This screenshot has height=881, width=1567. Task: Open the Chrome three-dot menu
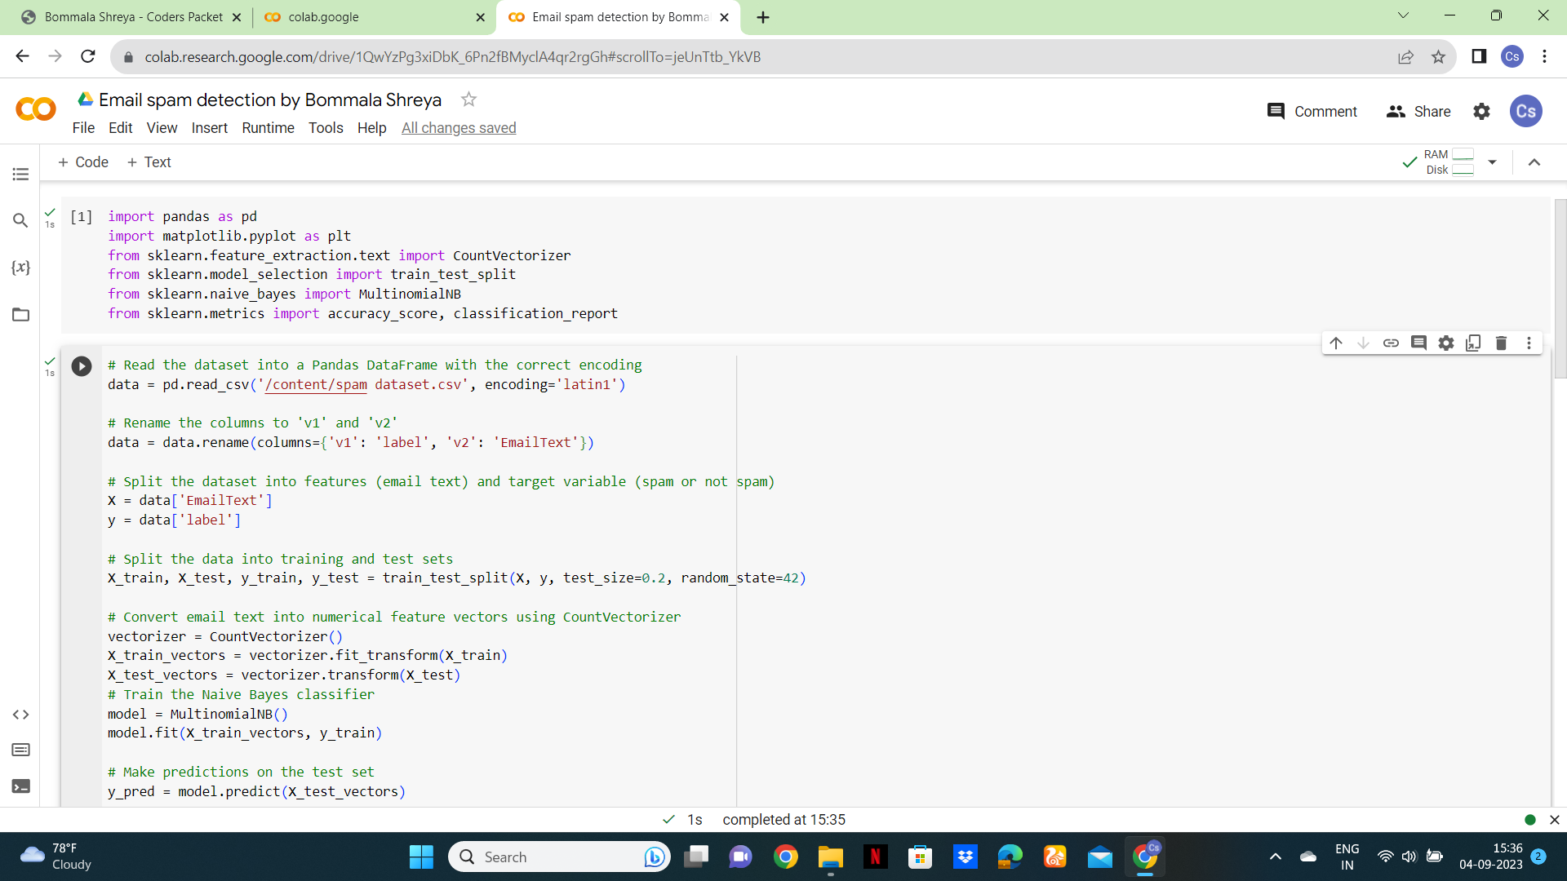pyautogui.click(x=1544, y=56)
